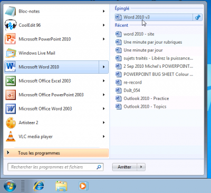
Task: Launch CoolEdit 96 headphones icon
Action: (x=11, y=25)
